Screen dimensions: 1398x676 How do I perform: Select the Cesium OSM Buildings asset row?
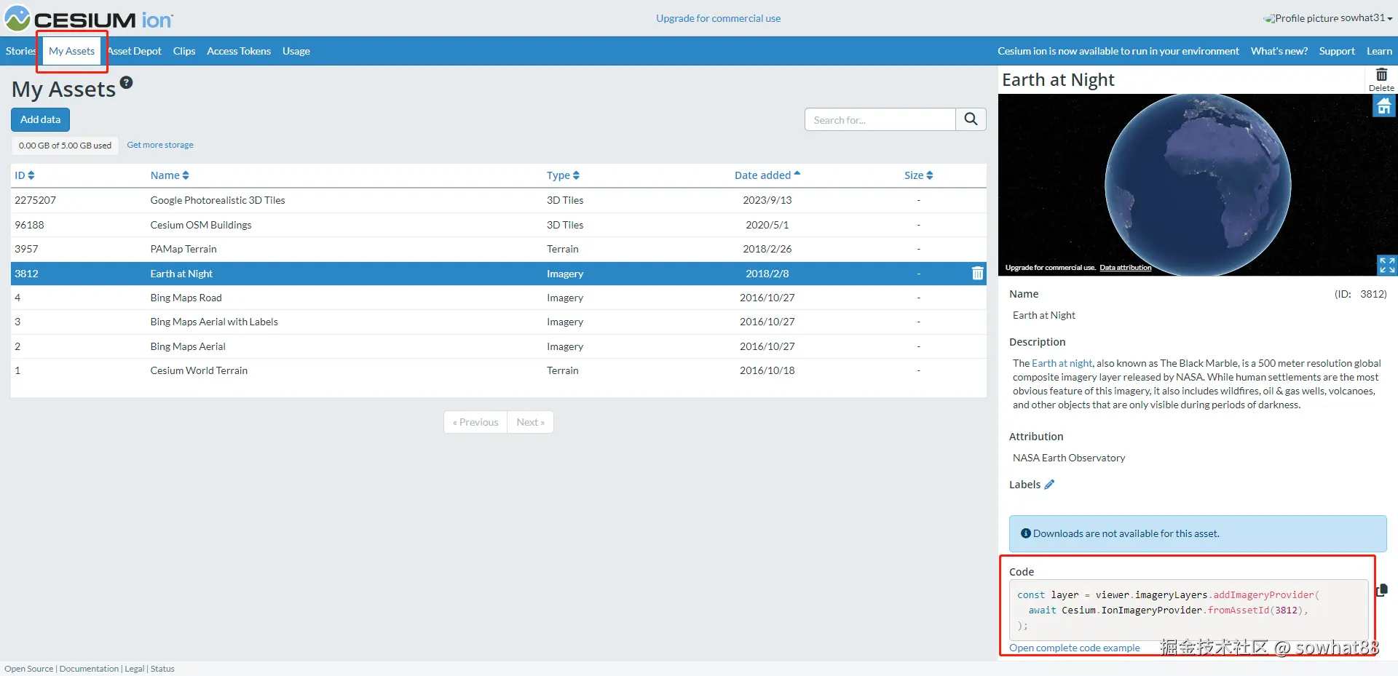499,225
